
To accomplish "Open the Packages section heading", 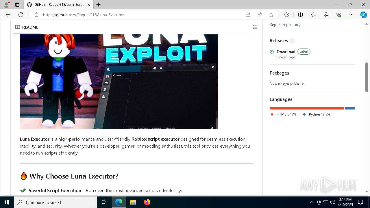I will click(x=279, y=73).
